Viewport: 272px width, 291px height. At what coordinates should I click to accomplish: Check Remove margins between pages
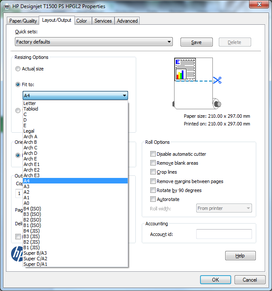153,181
